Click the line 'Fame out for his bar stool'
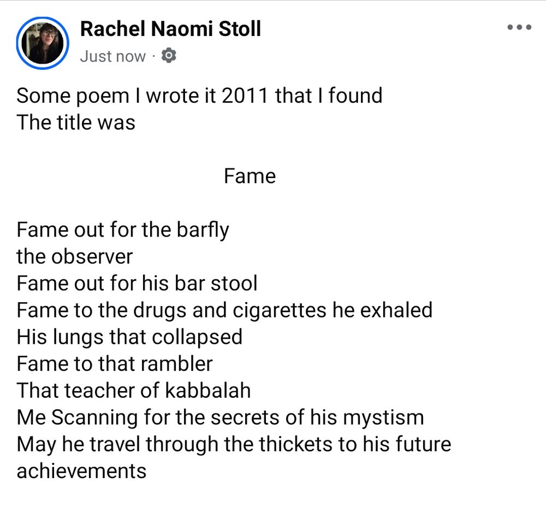The height and width of the screenshot is (507, 546). [137, 283]
